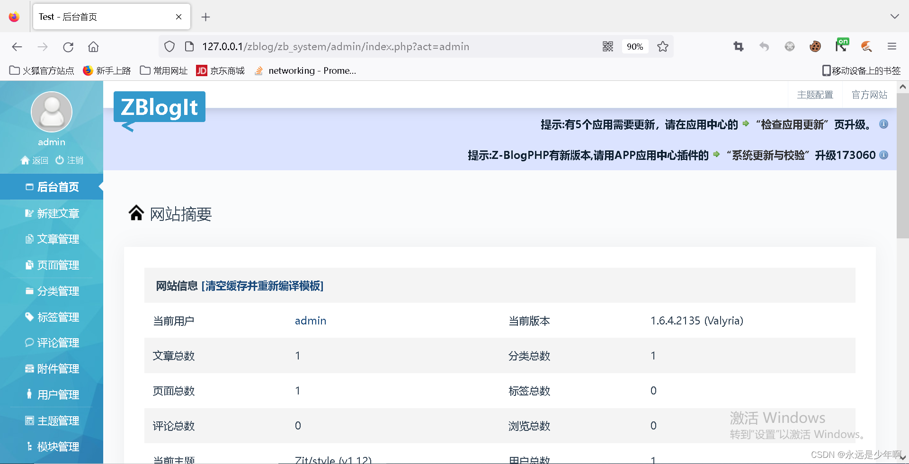
Task: Open 移动设备上的书签 folder
Action: (x=861, y=70)
